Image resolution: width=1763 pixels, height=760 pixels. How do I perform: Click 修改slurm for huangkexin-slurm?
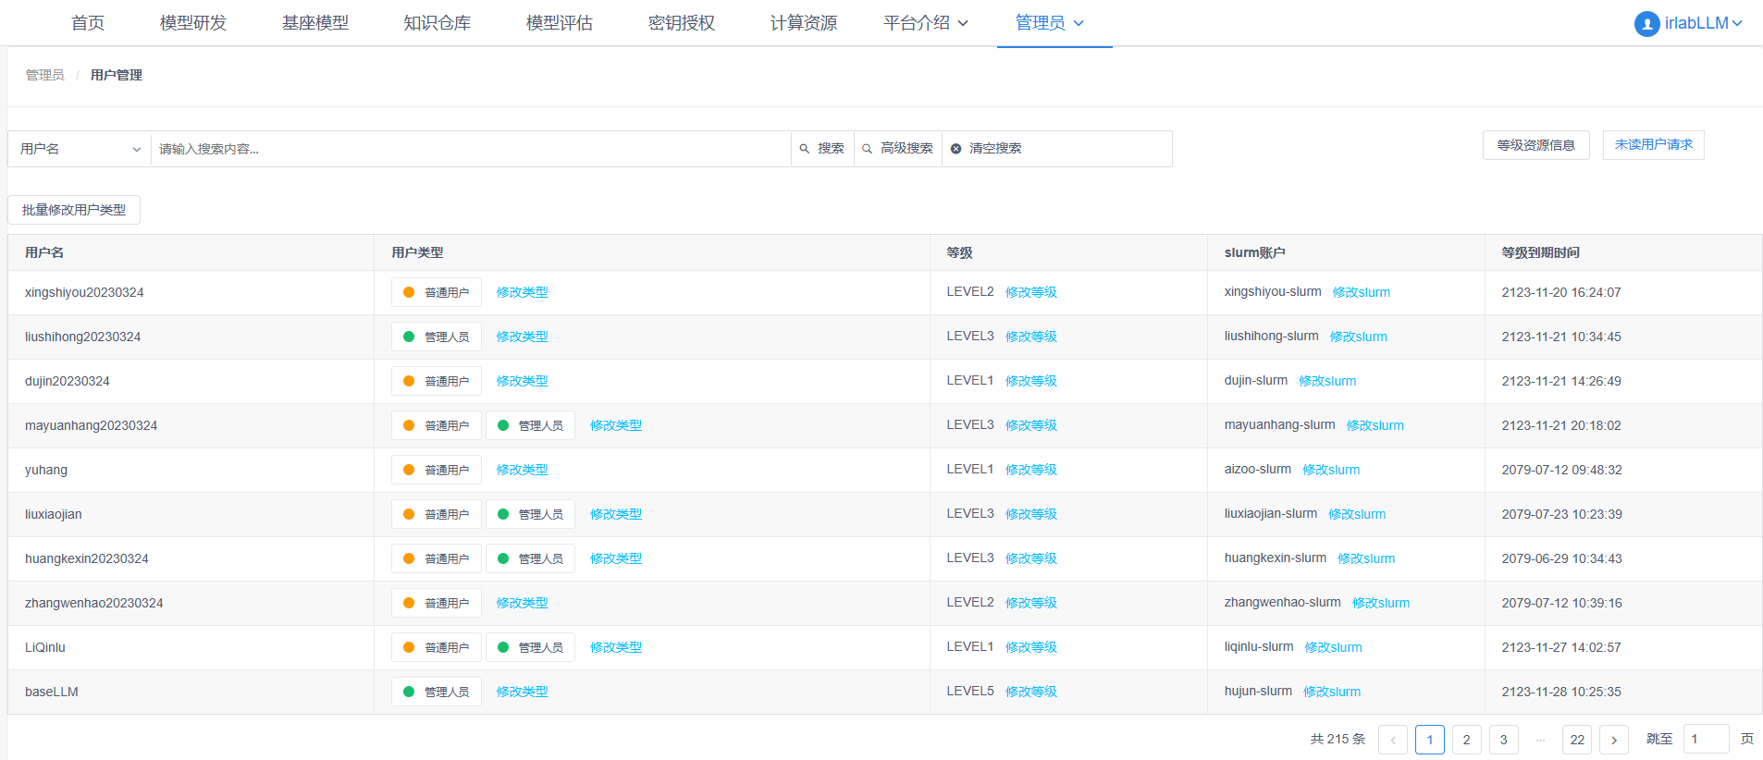[1366, 558]
